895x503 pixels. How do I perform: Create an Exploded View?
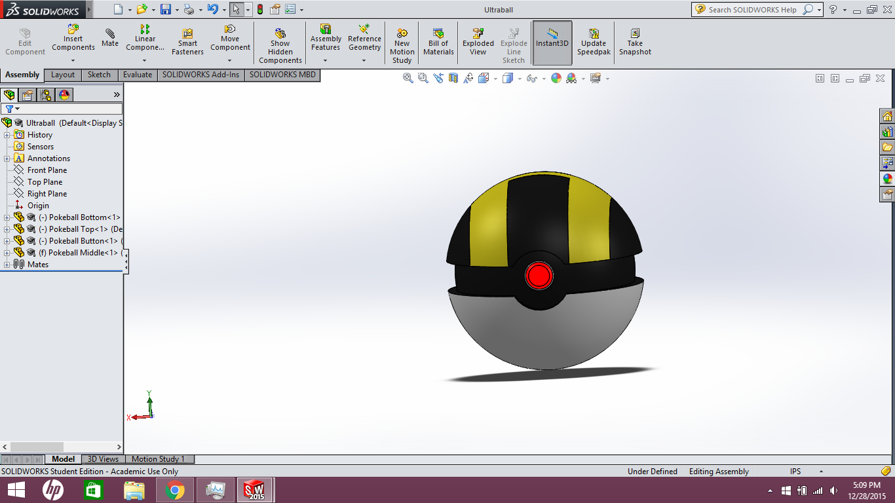click(478, 42)
